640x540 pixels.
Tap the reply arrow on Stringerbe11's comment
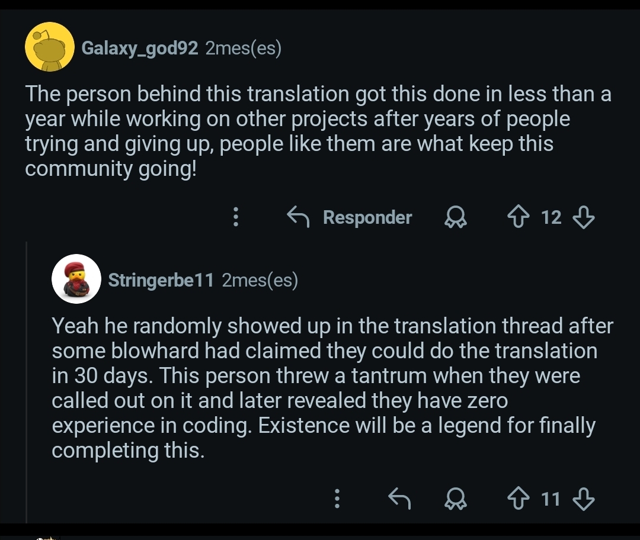[x=399, y=499]
